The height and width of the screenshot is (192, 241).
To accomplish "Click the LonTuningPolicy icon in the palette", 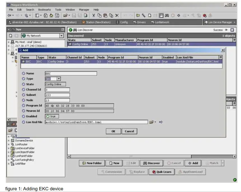I will coord(13,160).
